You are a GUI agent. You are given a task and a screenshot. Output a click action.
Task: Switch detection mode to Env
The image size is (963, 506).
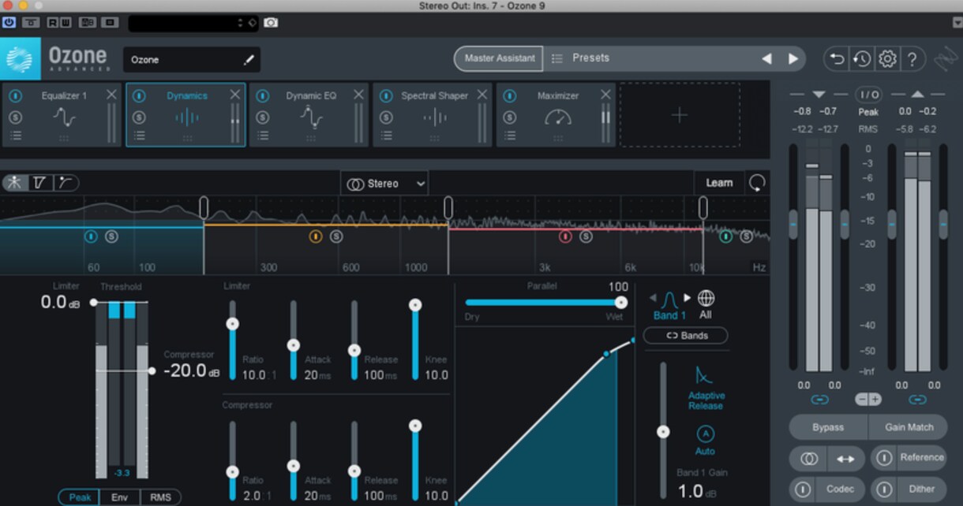pyautogui.click(x=119, y=497)
